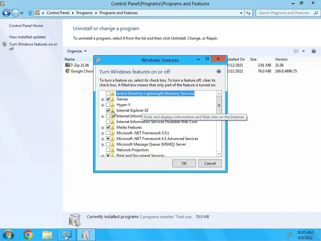
Task: Open Control Panel Home
Action: tap(26, 26)
